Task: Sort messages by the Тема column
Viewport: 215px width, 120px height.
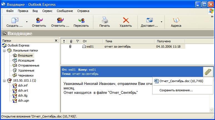Action: [x=129, y=41]
